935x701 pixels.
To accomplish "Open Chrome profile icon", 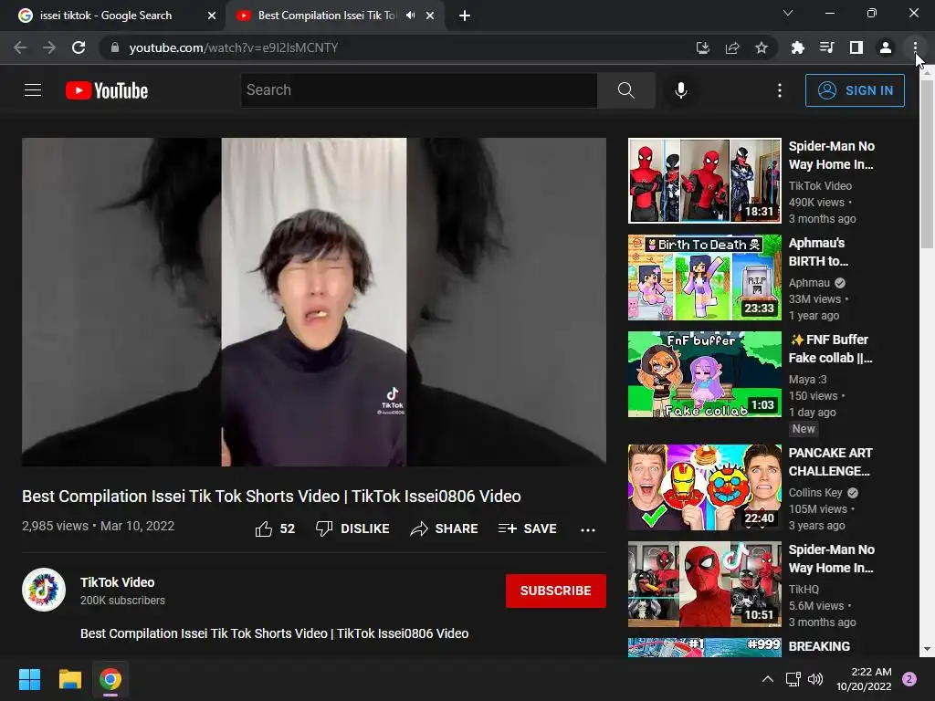I will 886,47.
